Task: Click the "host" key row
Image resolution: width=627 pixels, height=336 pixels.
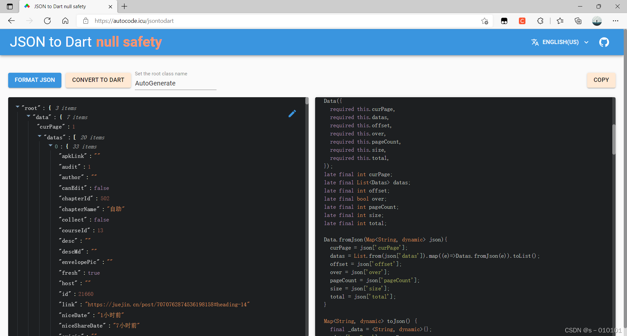Action: [75, 283]
